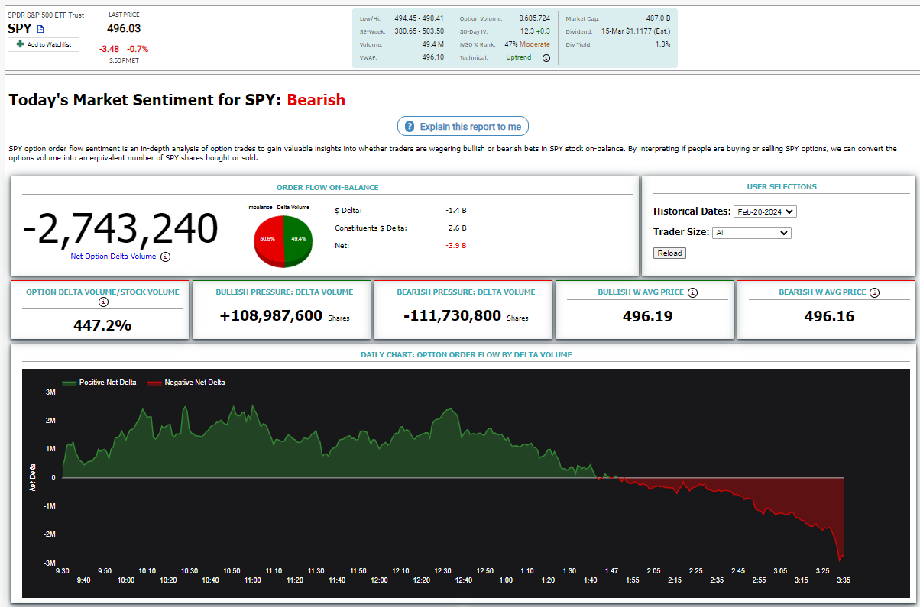
Task: Click the red 50.6% pie slice
Action: (x=267, y=240)
